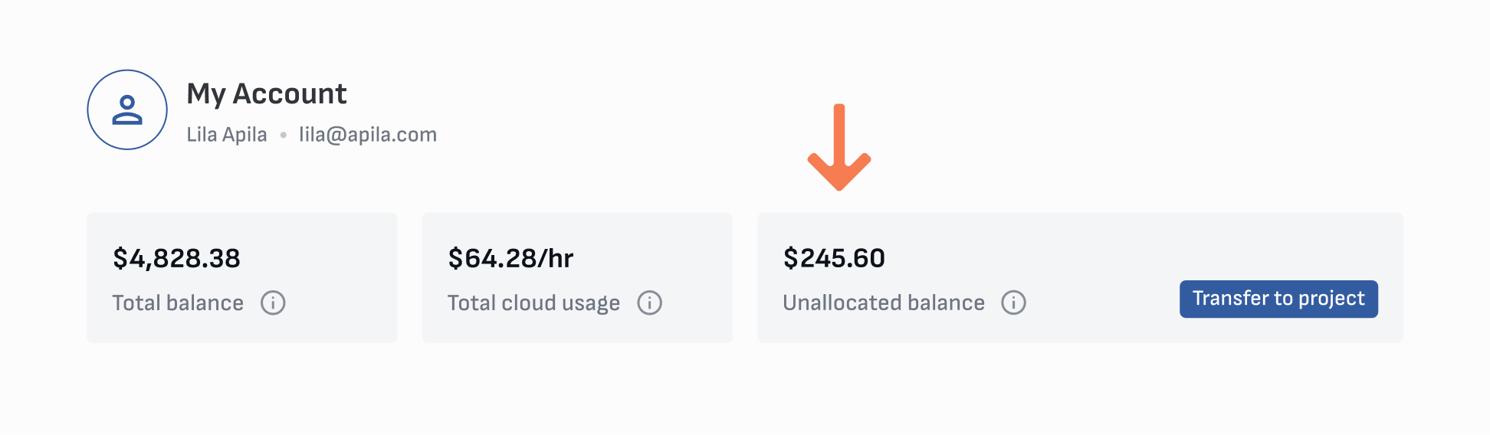Open info icon beside Total balance
Screen dimensions: 1490x435
coord(273,303)
